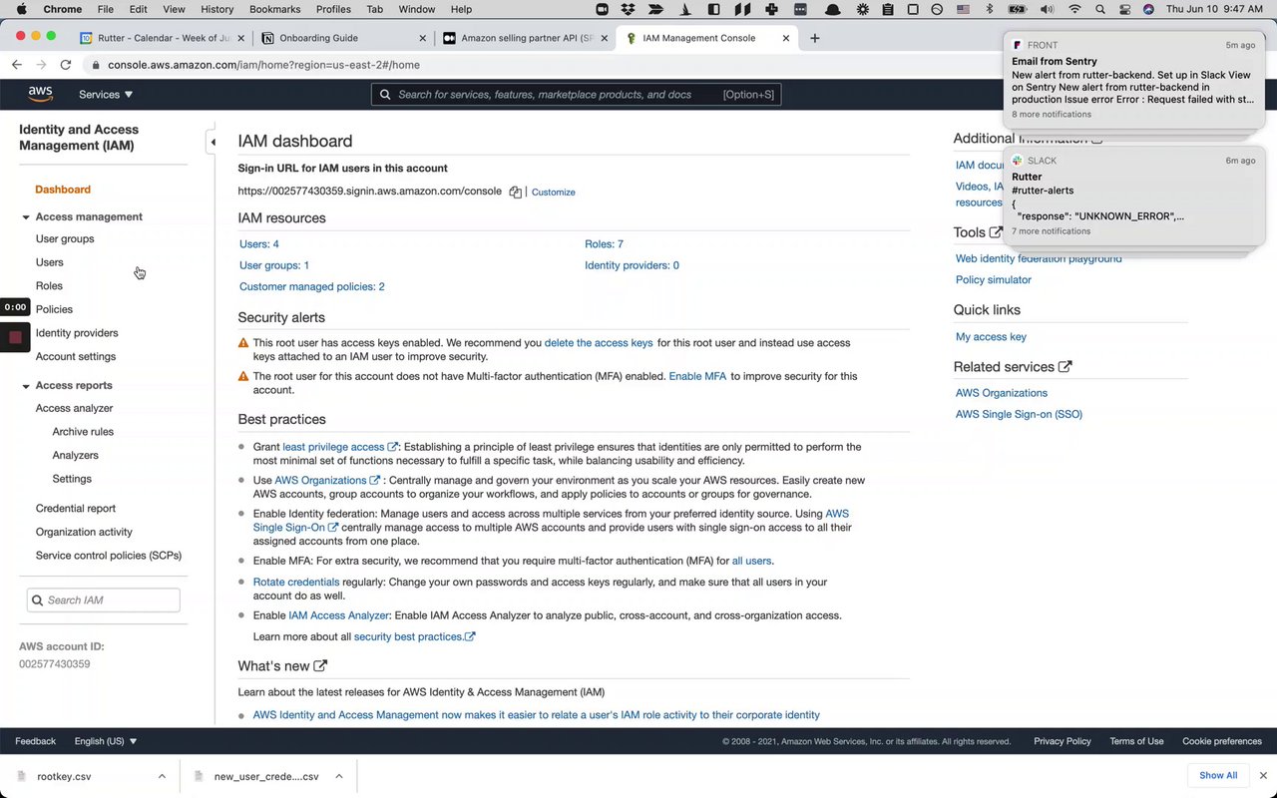Collapse the Access reports section
Screen dimensions: 1277x798
(26, 385)
